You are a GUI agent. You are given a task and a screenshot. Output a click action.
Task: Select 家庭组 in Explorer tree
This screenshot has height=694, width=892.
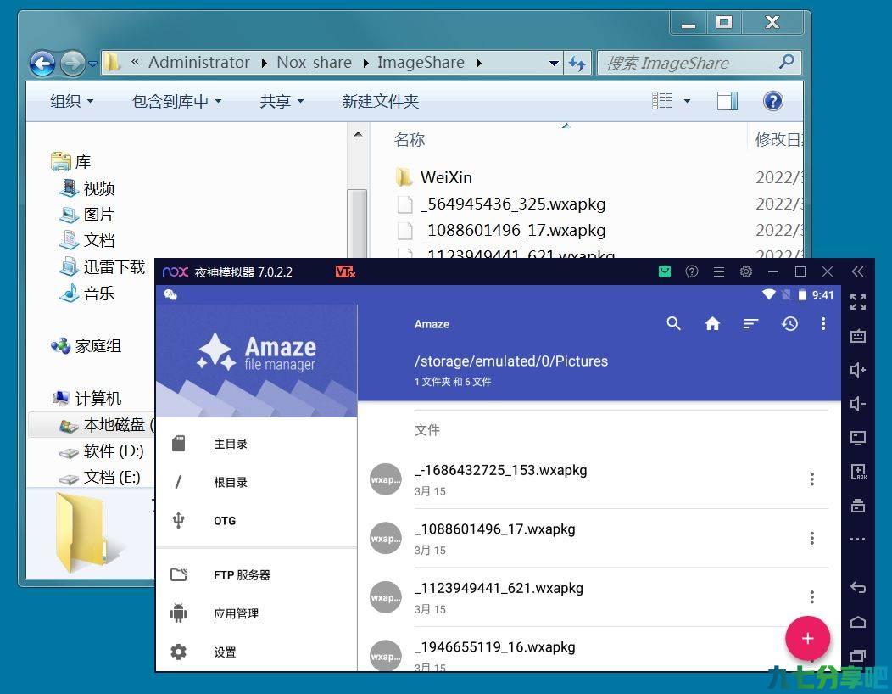pyautogui.click(x=86, y=345)
